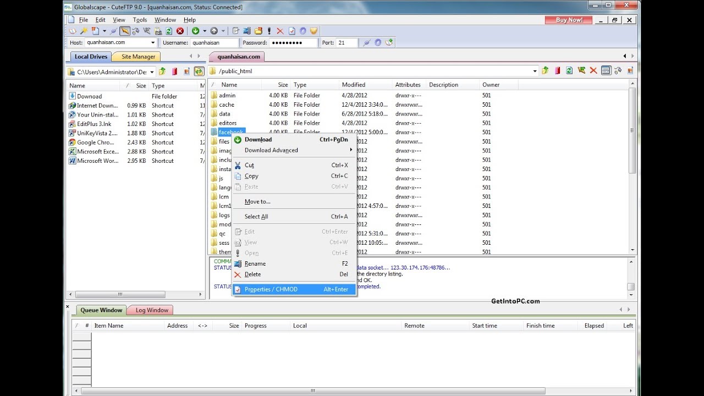Toggle the highlighted orange icon in main toolbar

[x=125, y=31]
